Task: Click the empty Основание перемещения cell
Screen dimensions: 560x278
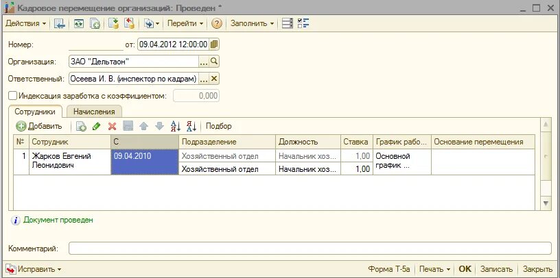Action: [x=483, y=162]
